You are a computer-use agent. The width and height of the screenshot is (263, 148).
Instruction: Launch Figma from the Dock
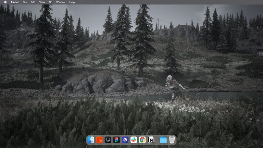coord(116,140)
